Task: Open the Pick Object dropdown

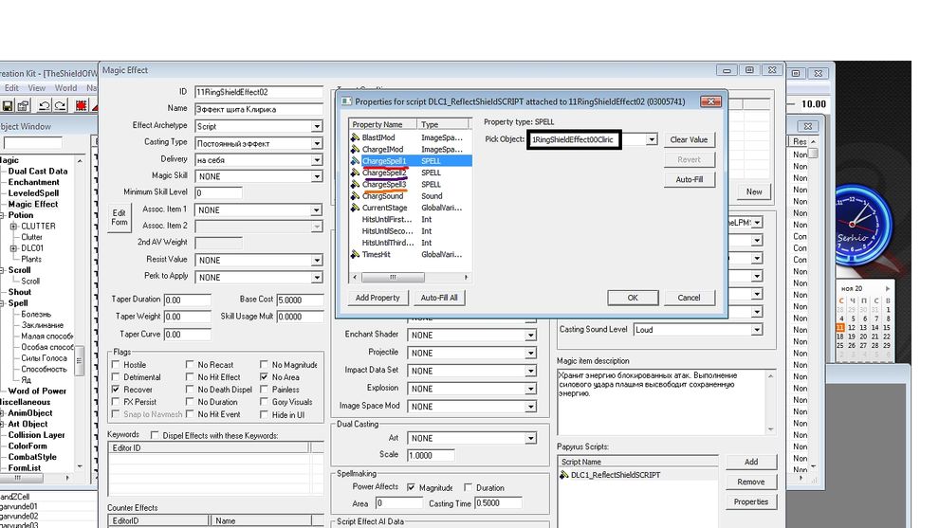Action: point(651,139)
